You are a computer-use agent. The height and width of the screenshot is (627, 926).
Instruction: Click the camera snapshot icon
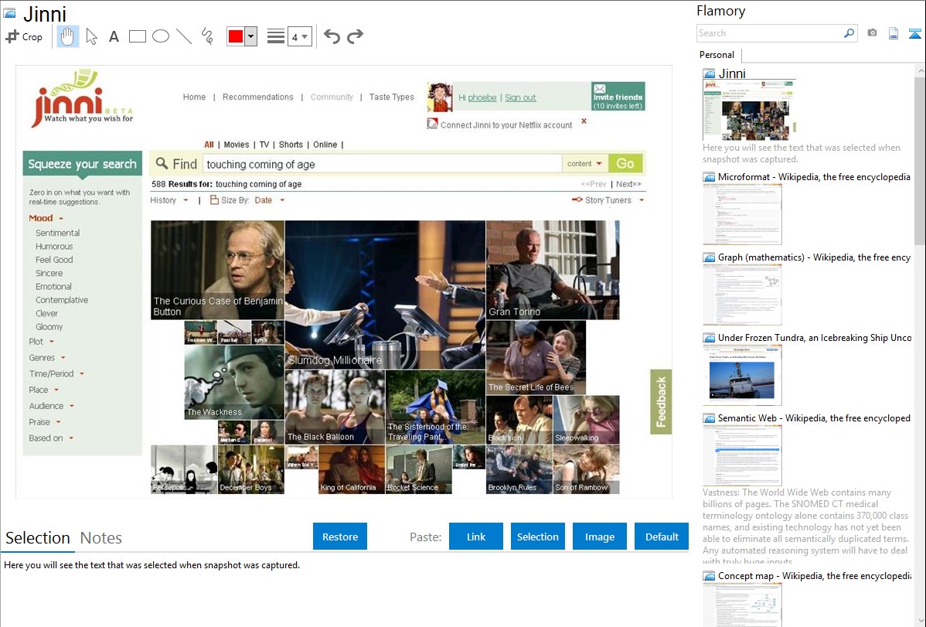click(x=872, y=33)
